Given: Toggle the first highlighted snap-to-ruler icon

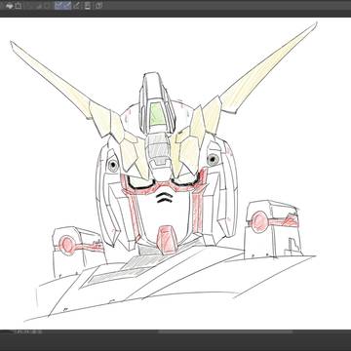Looking at the screenshot, I should coord(58,5).
